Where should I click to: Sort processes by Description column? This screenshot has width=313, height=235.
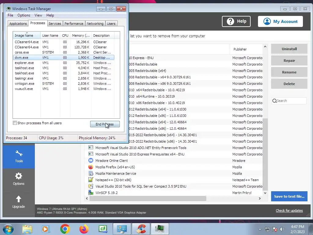[x=103, y=35]
